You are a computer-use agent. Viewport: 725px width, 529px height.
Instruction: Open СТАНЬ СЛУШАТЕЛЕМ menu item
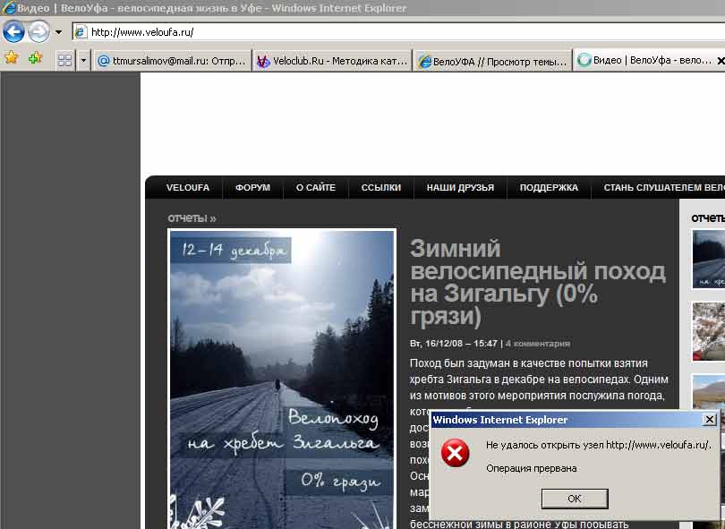664,188
